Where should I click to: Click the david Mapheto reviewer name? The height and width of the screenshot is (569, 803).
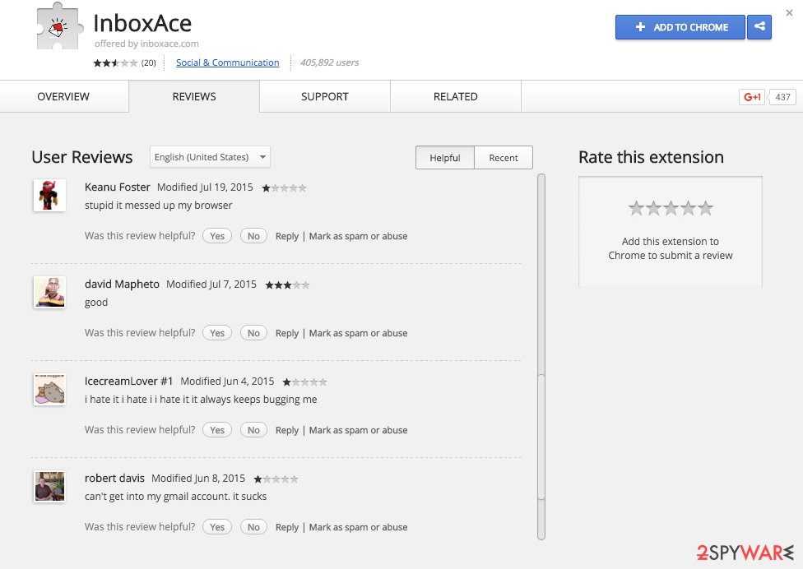(122, 284)
